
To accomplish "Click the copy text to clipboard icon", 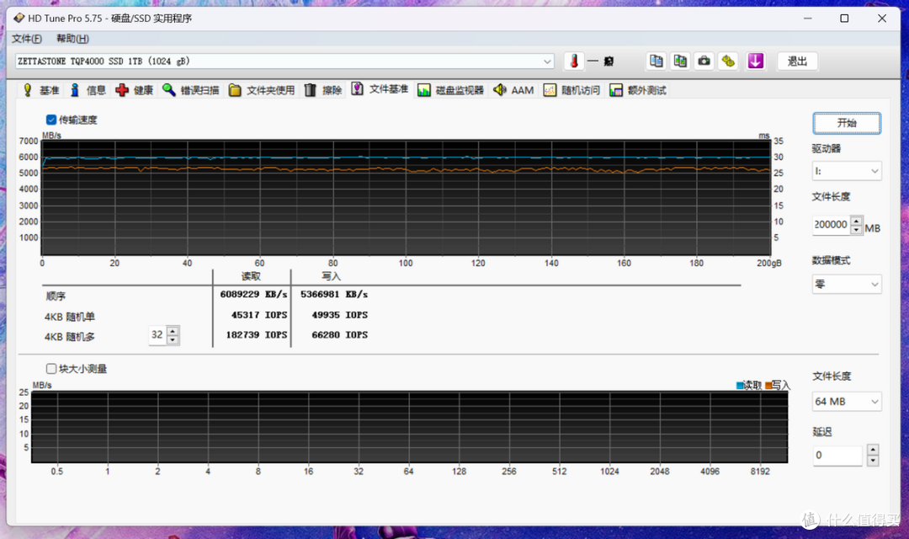I will (x=656, y=61).
